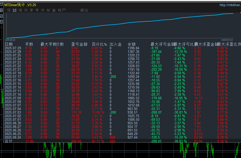This screenshot has height=158, width=241.
Task: Select the 2025.06.24 date row
Action: (x=13, y=137)
